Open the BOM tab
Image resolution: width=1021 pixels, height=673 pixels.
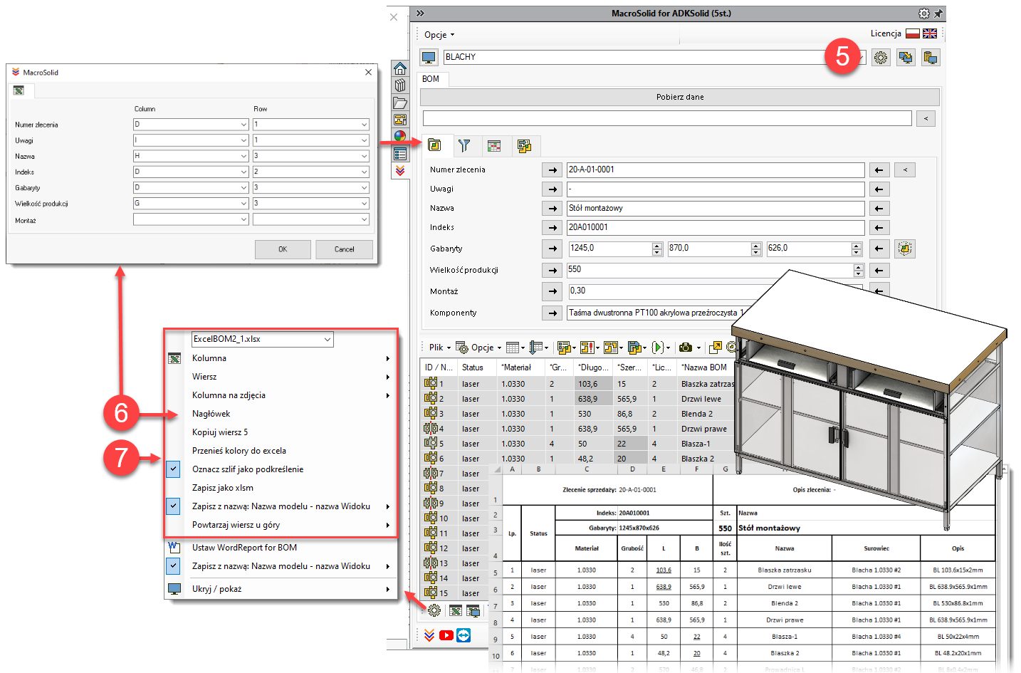(x=431, y=79)
